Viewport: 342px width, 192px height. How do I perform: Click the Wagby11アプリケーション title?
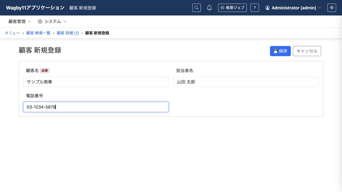point(35,8)
